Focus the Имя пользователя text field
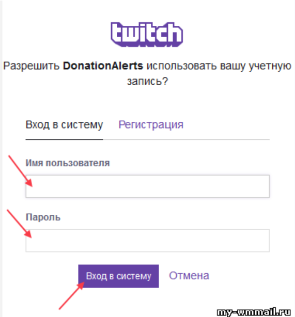This screenshot has height=317, width=295. tap(148, 186)
